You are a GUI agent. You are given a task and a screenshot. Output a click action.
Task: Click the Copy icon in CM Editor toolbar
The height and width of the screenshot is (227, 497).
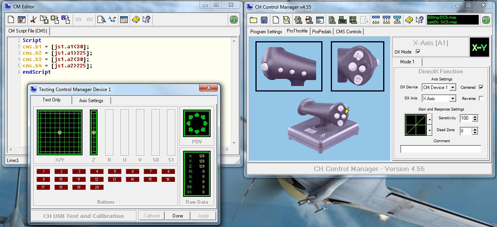pyautogui.click(x=44, y=19)
